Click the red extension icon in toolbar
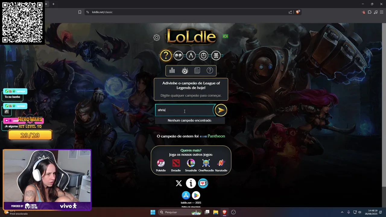This screenshot has width=386, height=217. 363,12
